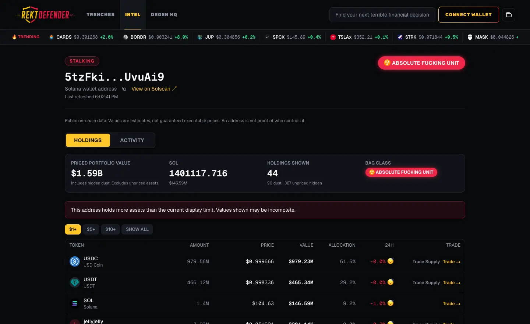Click the SPCX ticker icon

267,37
